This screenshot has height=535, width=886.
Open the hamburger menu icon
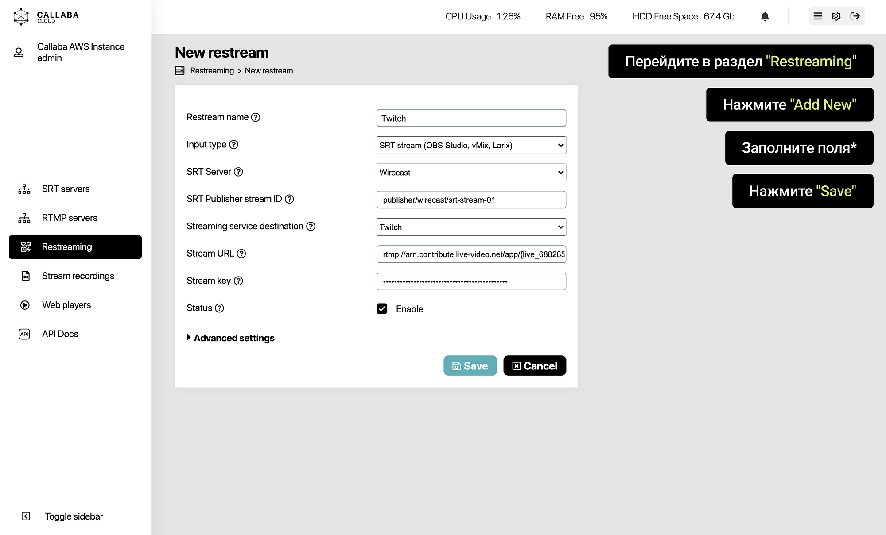(818, 16)
